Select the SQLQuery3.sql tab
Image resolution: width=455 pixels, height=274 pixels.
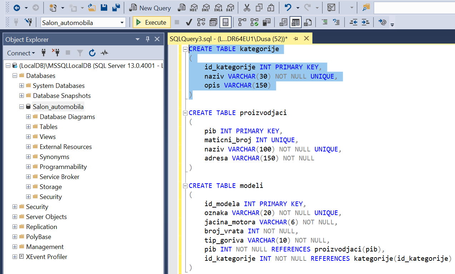click(x=228, y=39)
